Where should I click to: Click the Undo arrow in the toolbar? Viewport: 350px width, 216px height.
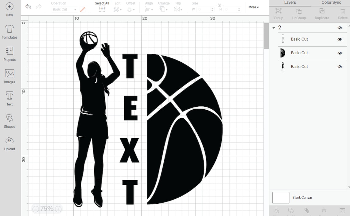coord(28,7)
